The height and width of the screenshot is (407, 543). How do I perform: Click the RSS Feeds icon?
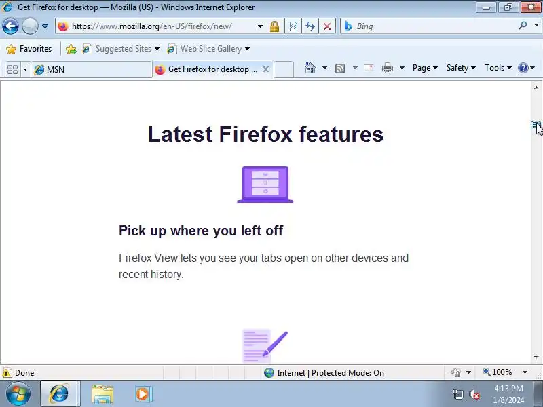340,69
